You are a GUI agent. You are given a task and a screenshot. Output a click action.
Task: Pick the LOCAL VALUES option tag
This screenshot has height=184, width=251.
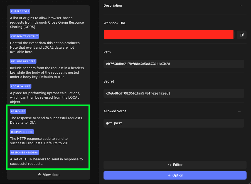point(21,86)
